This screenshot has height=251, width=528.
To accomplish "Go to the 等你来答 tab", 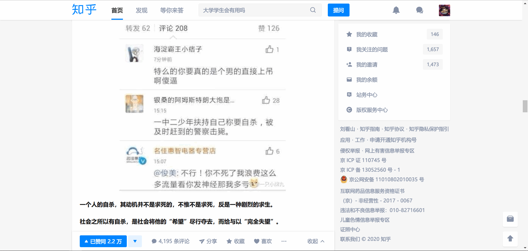I will click(172, 10).
